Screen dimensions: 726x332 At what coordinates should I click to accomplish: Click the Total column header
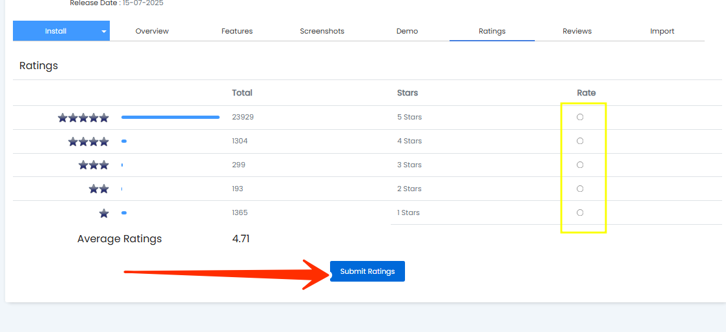242,92
